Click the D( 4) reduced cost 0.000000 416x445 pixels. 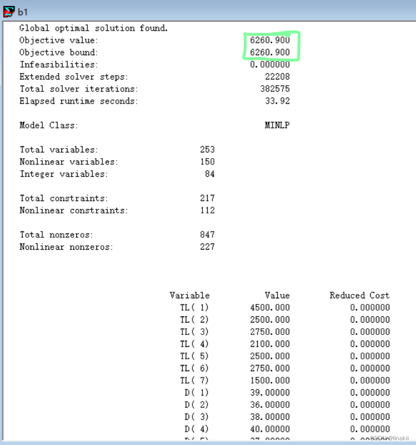370,429
